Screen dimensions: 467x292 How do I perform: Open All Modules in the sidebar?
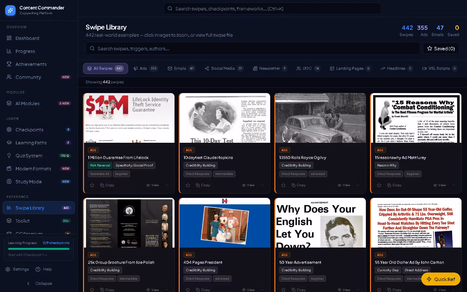point(39,103)
